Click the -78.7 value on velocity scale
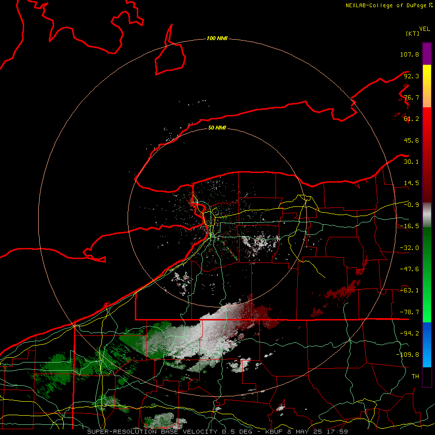Image resolution: width=435 pixels, height=435 pixels. point(409,312)
